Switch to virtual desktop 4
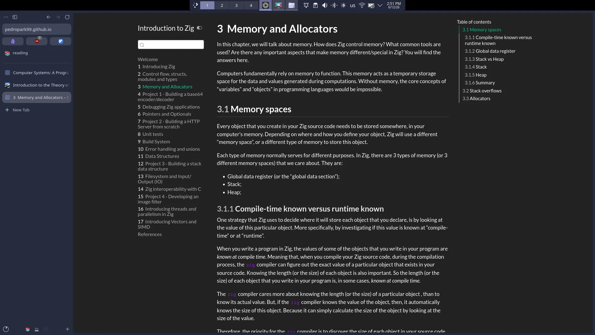 click(251, 5)
